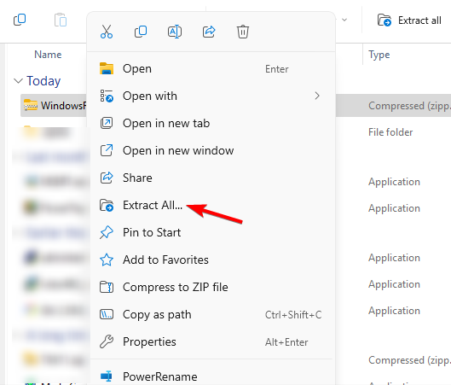
Task: Choose Open from the context menu
Action: coord(211,69)
